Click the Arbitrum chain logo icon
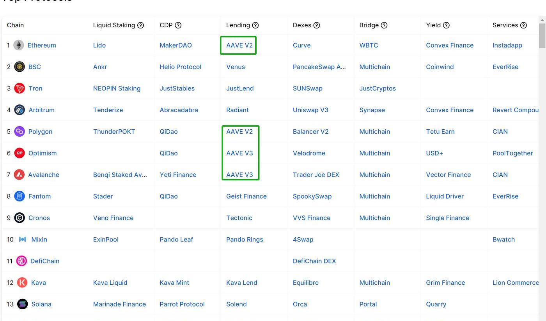Screen dimensions: 546x321 click(19, 110)
